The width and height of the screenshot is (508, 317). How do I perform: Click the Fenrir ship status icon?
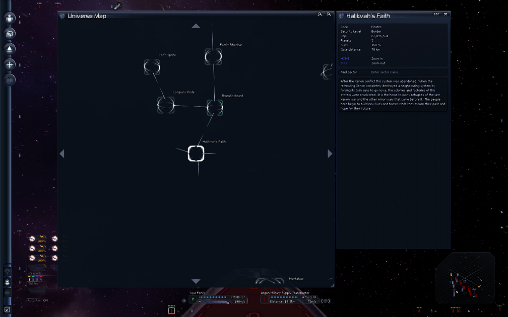(193, 299)
